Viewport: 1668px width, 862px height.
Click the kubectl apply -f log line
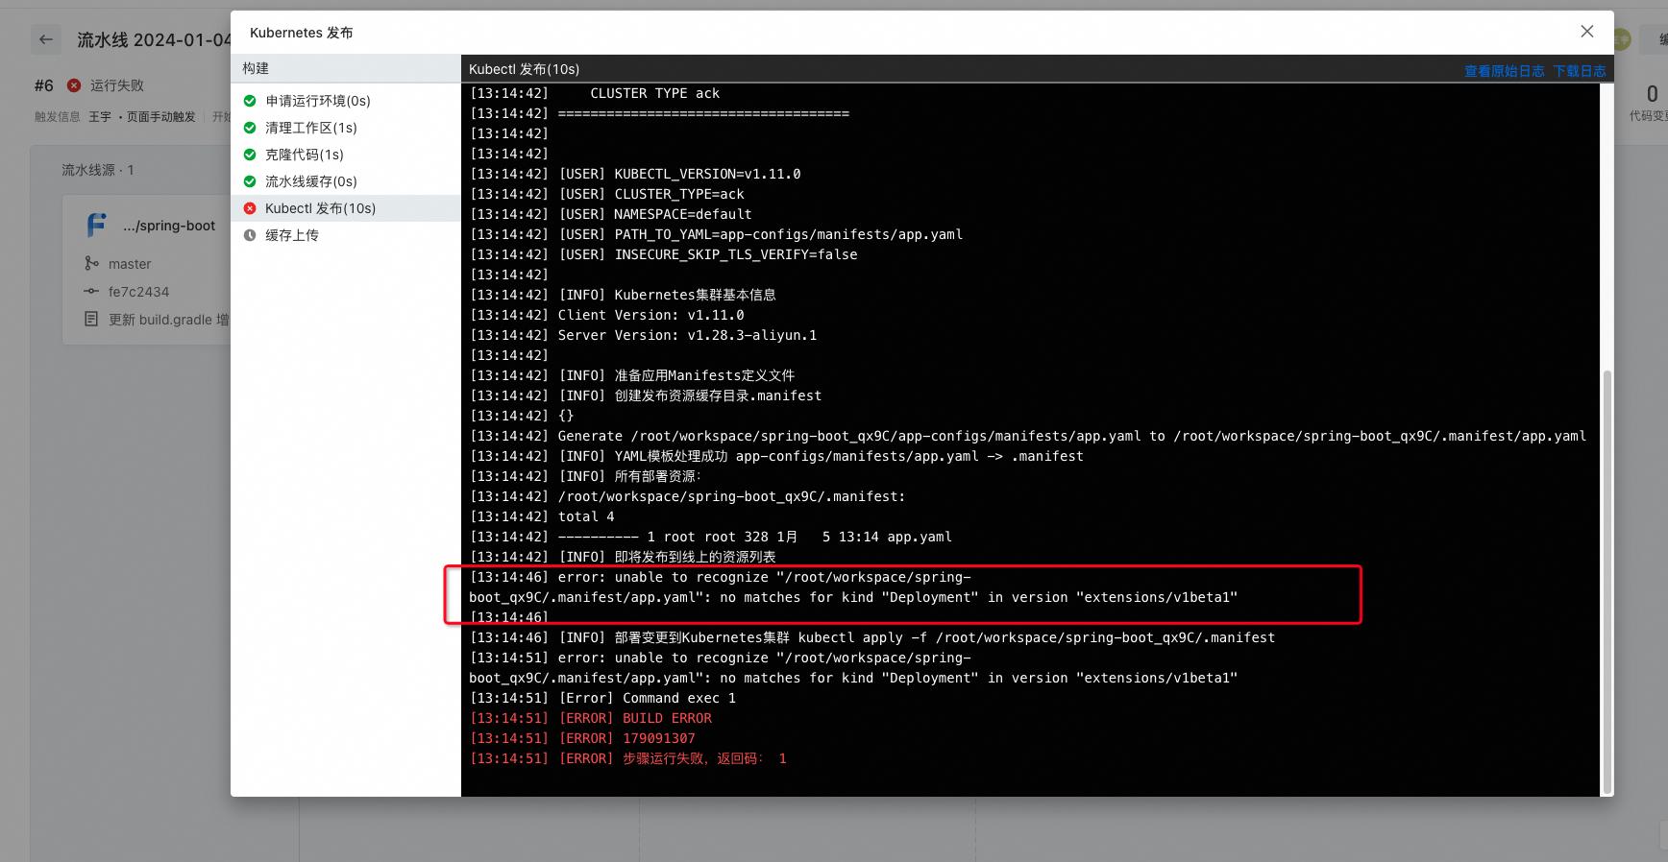(872, 637)
